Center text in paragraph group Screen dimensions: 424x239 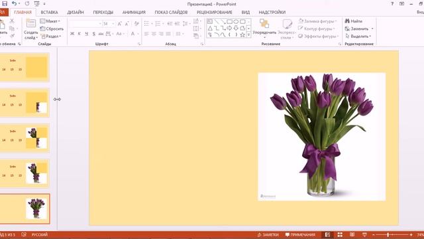[154, 34]
